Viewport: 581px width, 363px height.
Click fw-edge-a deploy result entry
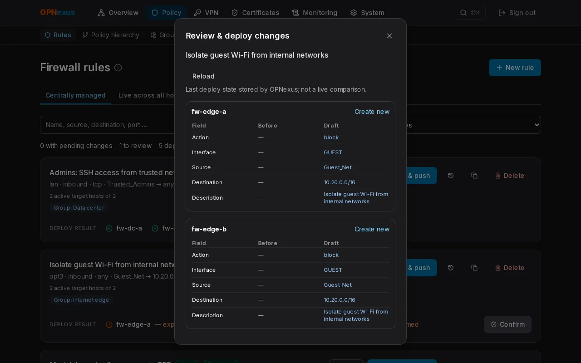click(x=128, y=324)
